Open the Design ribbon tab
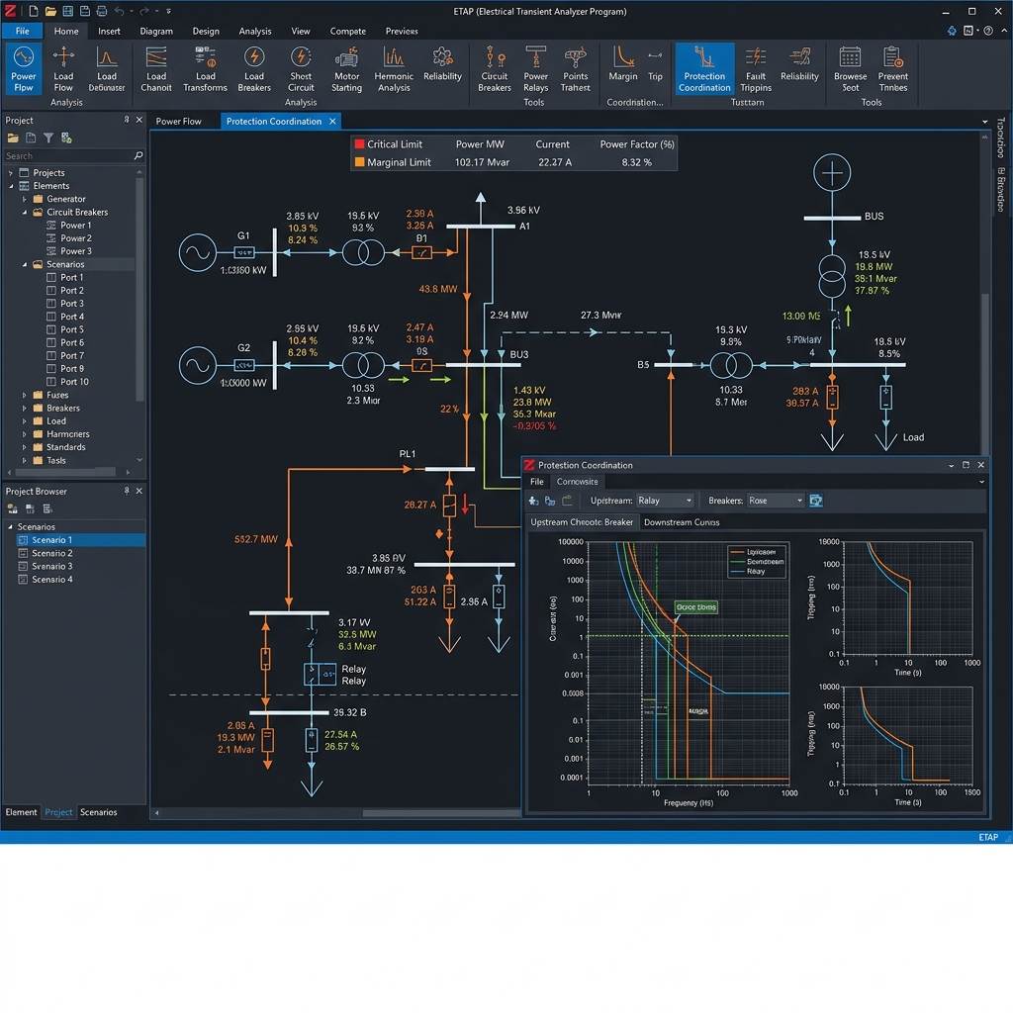This screenshot has height=1013, width=1013. click(206, 31)
